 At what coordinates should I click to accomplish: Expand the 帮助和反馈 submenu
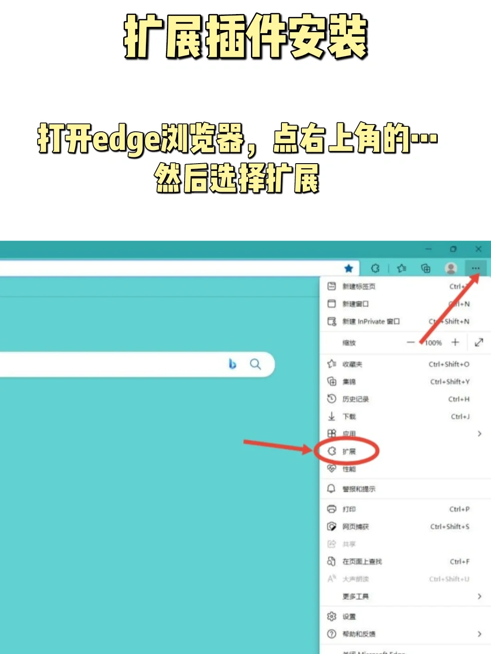click(480, 634)
